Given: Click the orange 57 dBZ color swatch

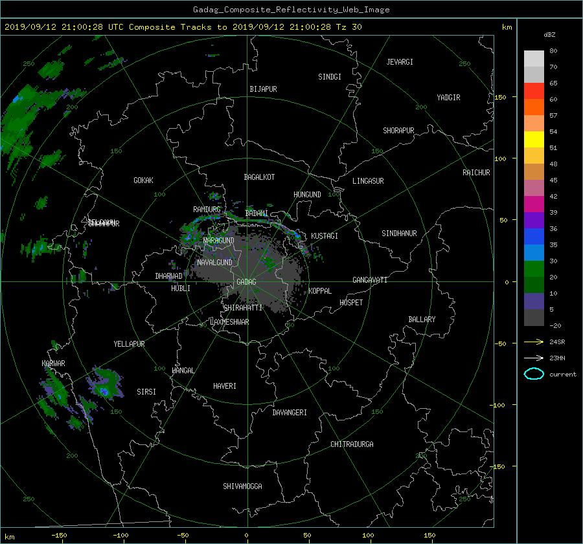Looking at the screenshot, I should tap(534, 107).
